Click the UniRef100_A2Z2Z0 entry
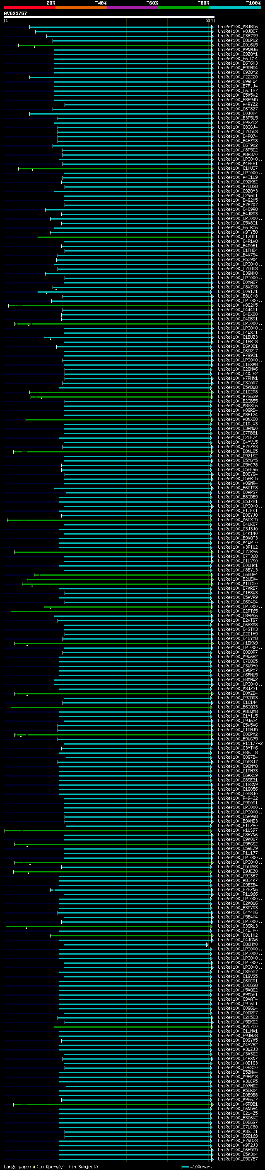The image size is (265, 1170). point(238,77)
